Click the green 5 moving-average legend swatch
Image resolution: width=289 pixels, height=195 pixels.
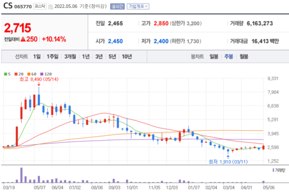click(x=5, y=74)
